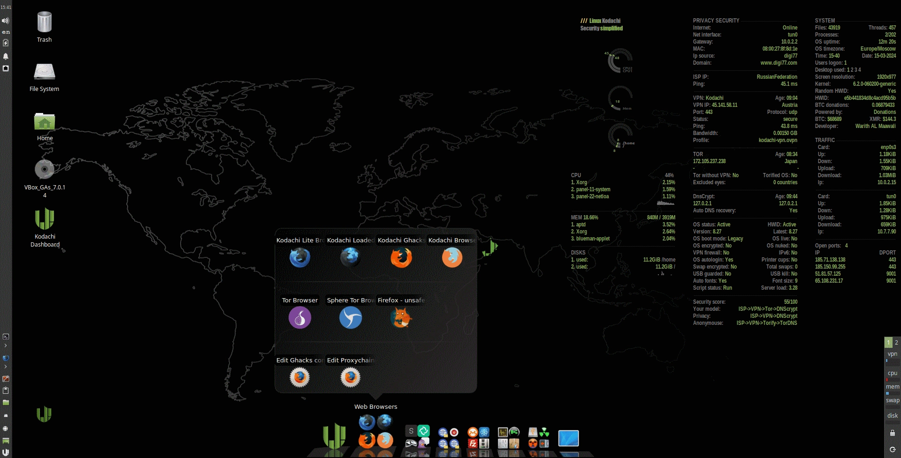
Task: Open terminal from the left panel
Action: pos(6,337)
